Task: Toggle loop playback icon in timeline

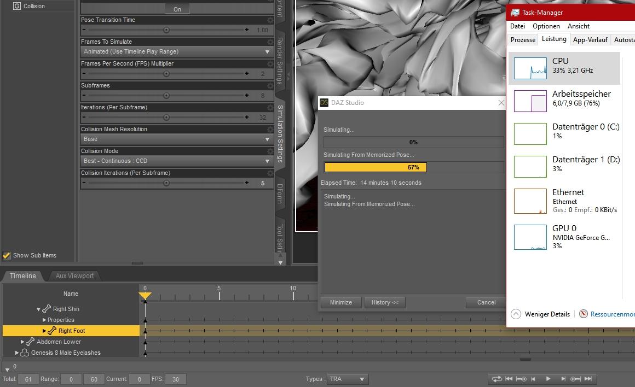Action: click(x=497, y=379)
